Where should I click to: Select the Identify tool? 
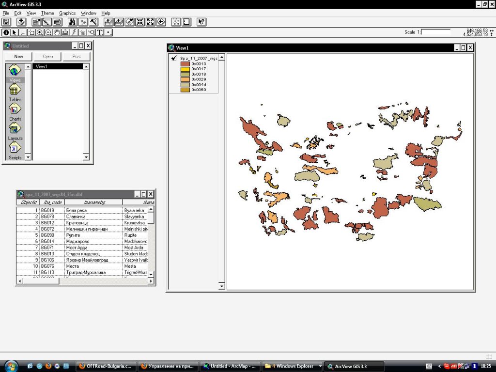pos(6,32)
